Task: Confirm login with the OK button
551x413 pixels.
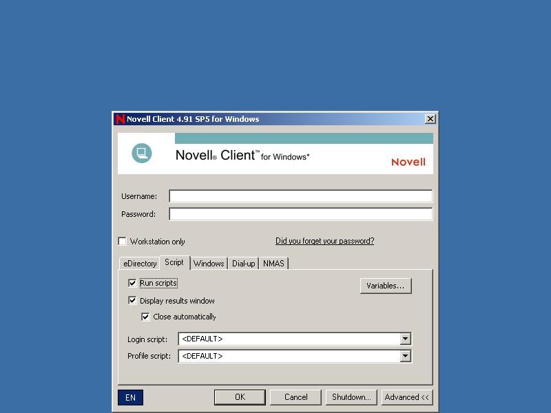Action: coord(240,397)
